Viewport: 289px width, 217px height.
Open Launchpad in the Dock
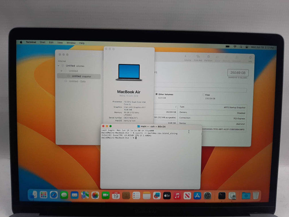coord(43,195)
